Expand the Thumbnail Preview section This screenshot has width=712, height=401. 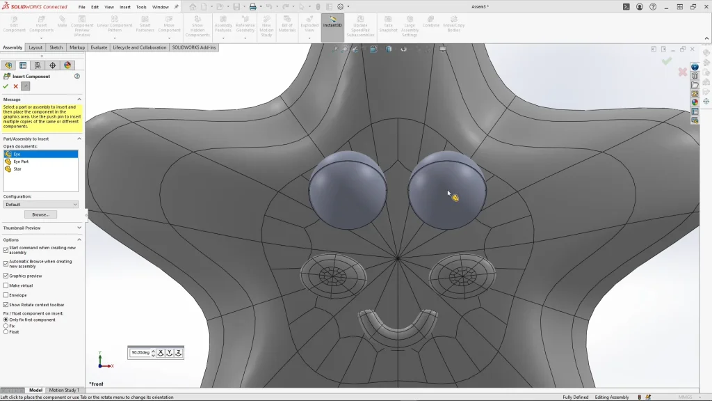pyautogui.click(x=79, y=228)
